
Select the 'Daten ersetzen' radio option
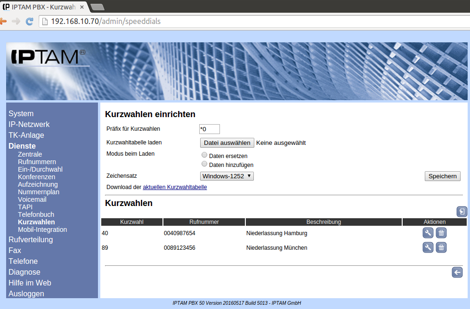point(204,155)
